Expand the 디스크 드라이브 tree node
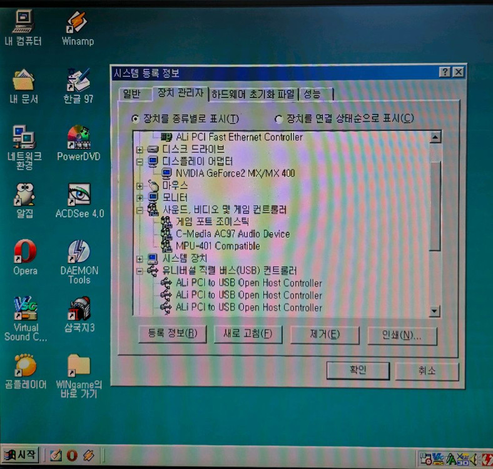 pyautogui.click(x=140, y=149)
